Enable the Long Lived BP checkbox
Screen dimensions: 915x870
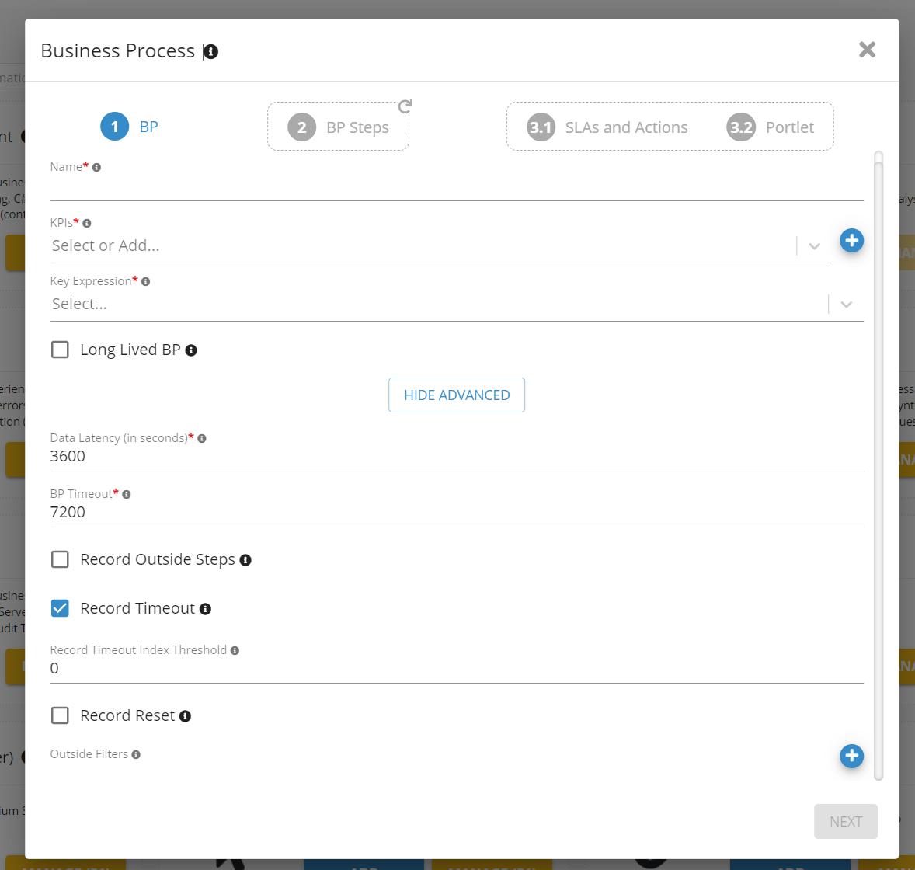(x=60, y=350)
